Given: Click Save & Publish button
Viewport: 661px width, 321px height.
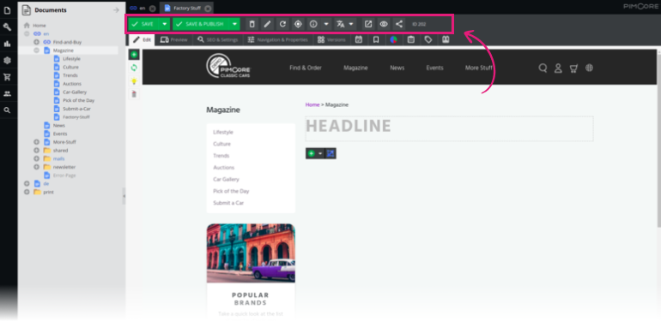Looking at the screenshot, I should (201, 24).
